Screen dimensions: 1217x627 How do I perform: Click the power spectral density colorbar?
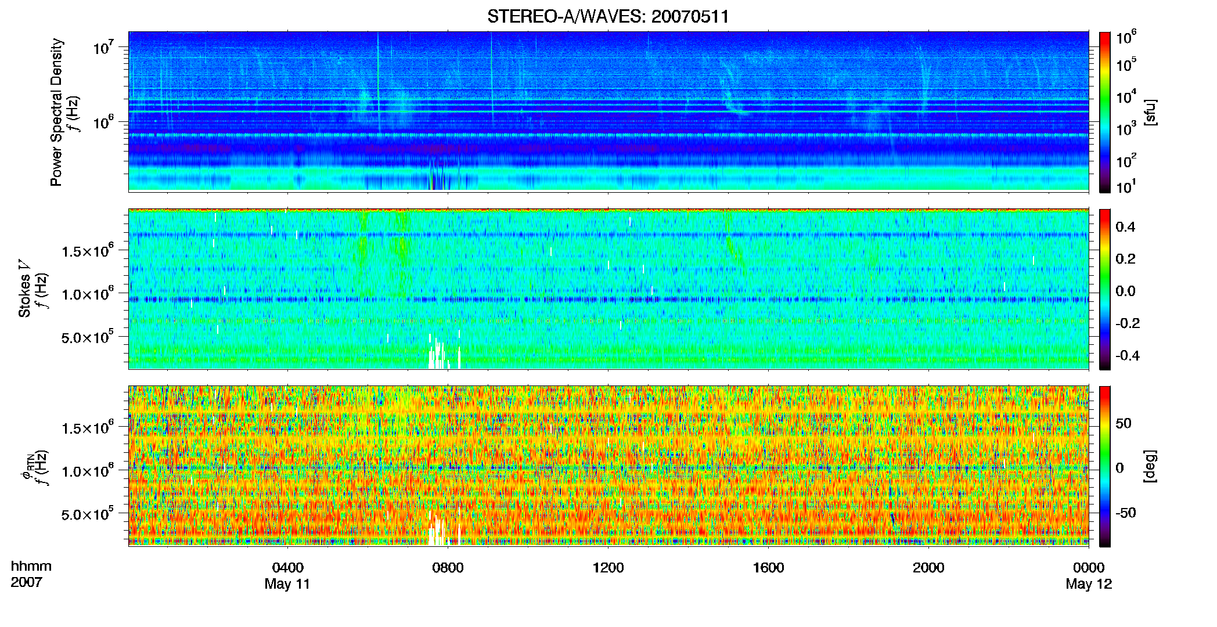point(1105,112)
